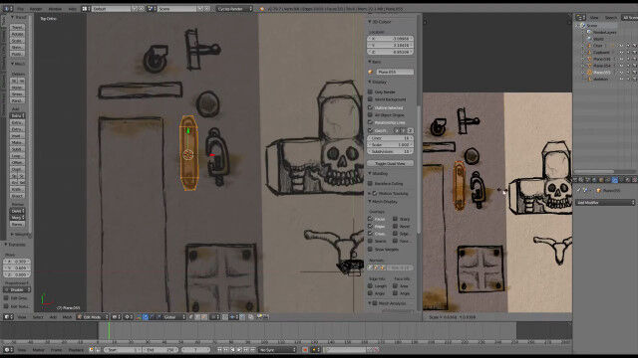Toggle the Grid Floor checkbox

(x=370, y=130)
